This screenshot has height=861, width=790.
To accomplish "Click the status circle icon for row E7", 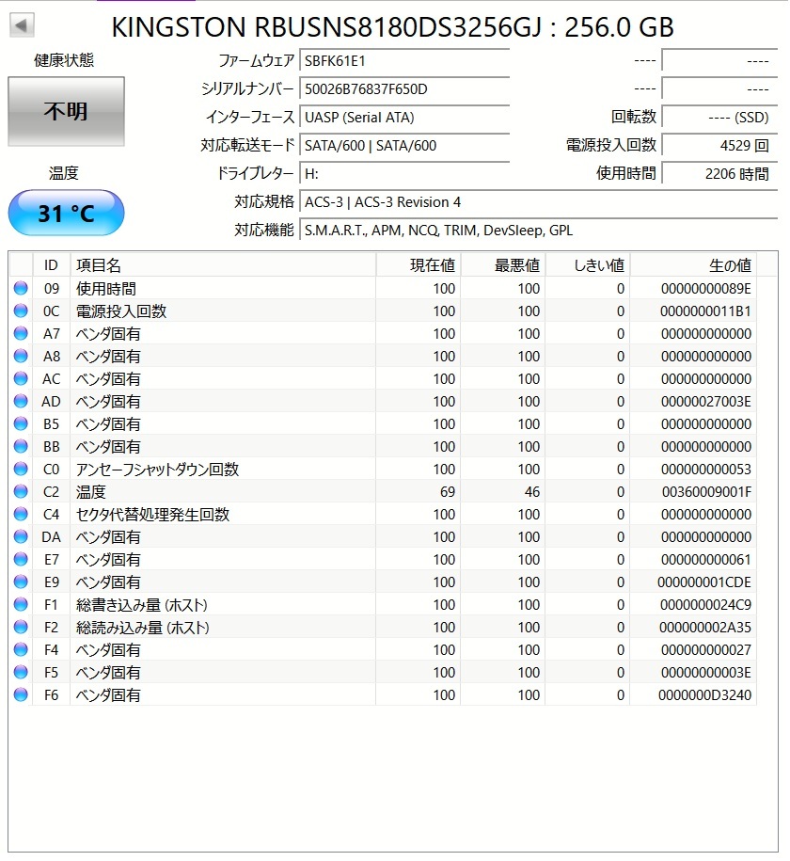I will click(21, 559).
